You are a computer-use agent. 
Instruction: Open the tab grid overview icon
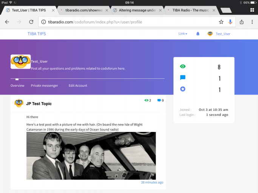point(252,10)
